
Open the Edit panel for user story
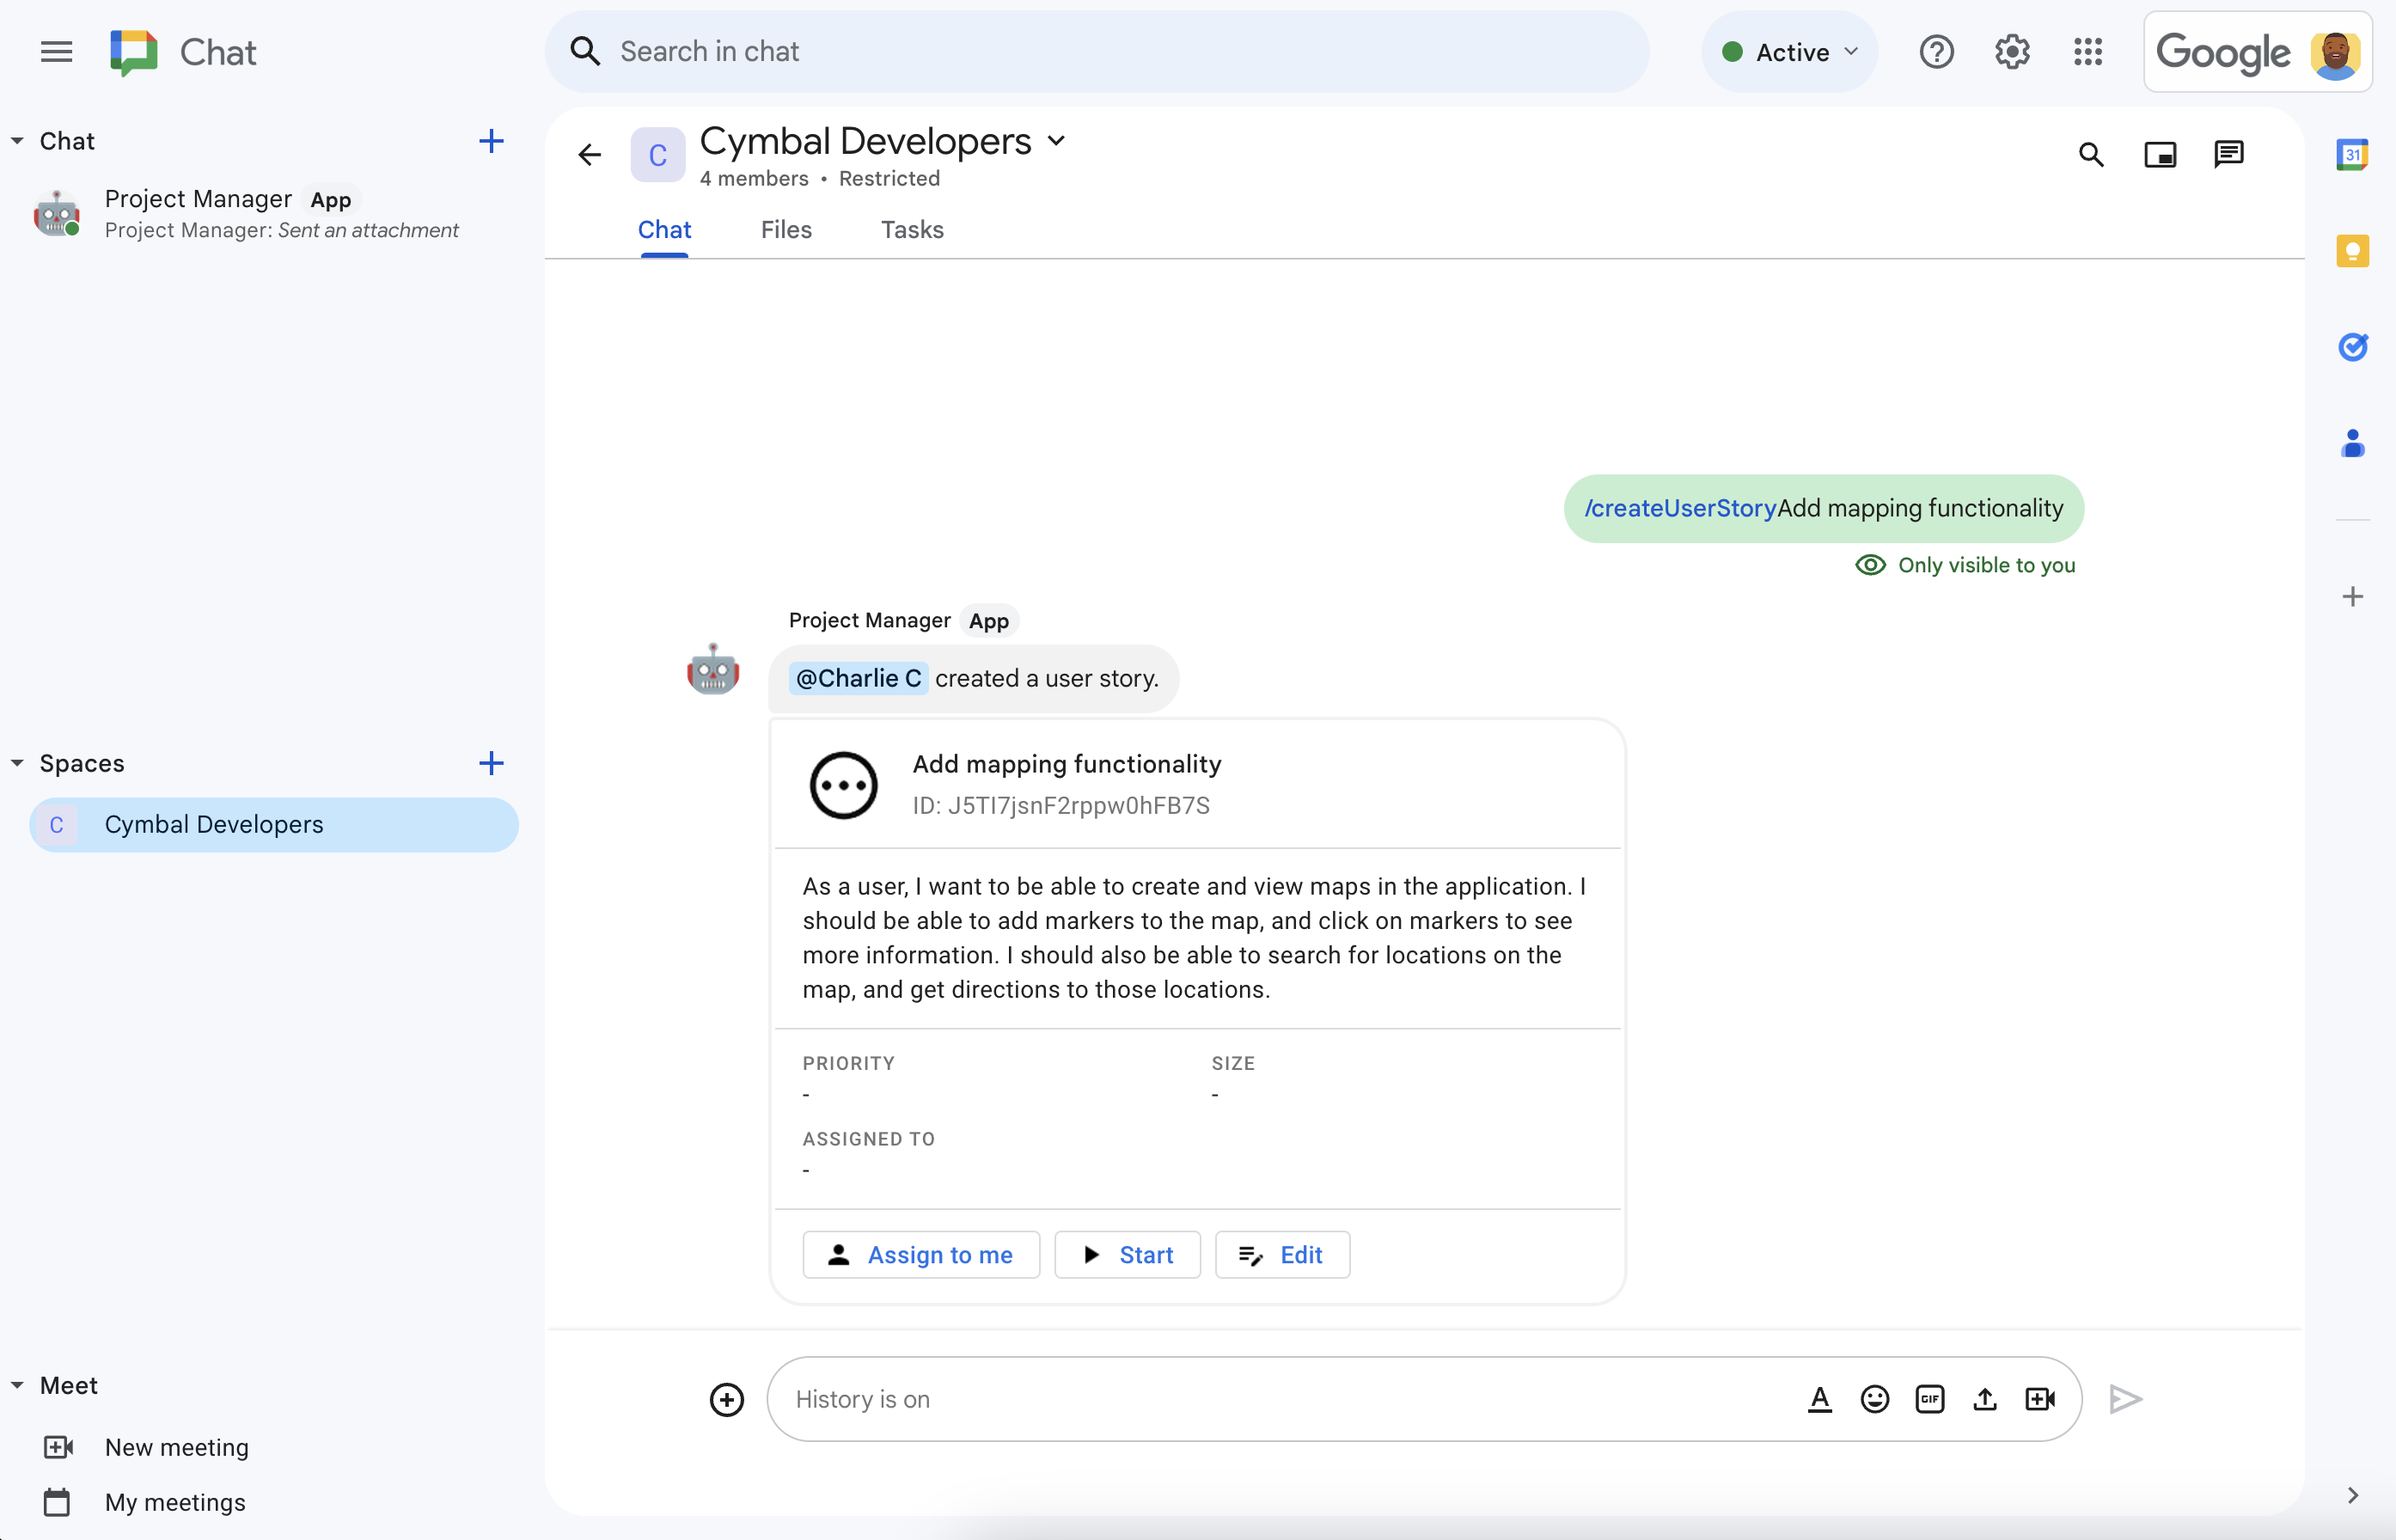1282,1254
